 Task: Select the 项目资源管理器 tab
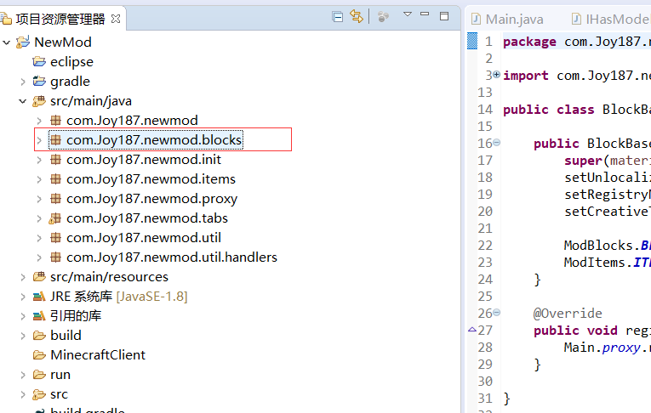60,19
